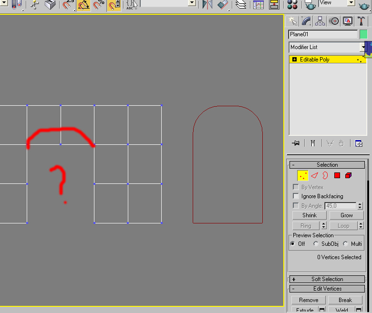Click the Ring spinner arrows

click(324, 226)
